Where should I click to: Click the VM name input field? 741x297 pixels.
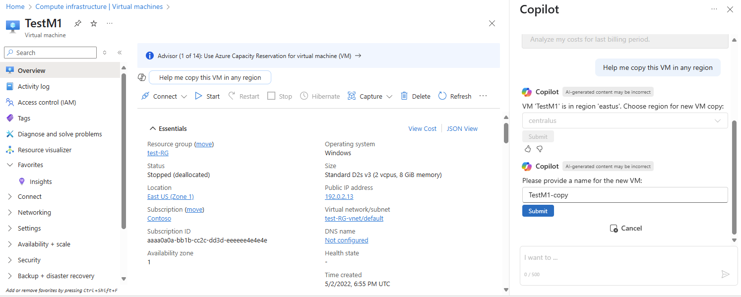625,195
